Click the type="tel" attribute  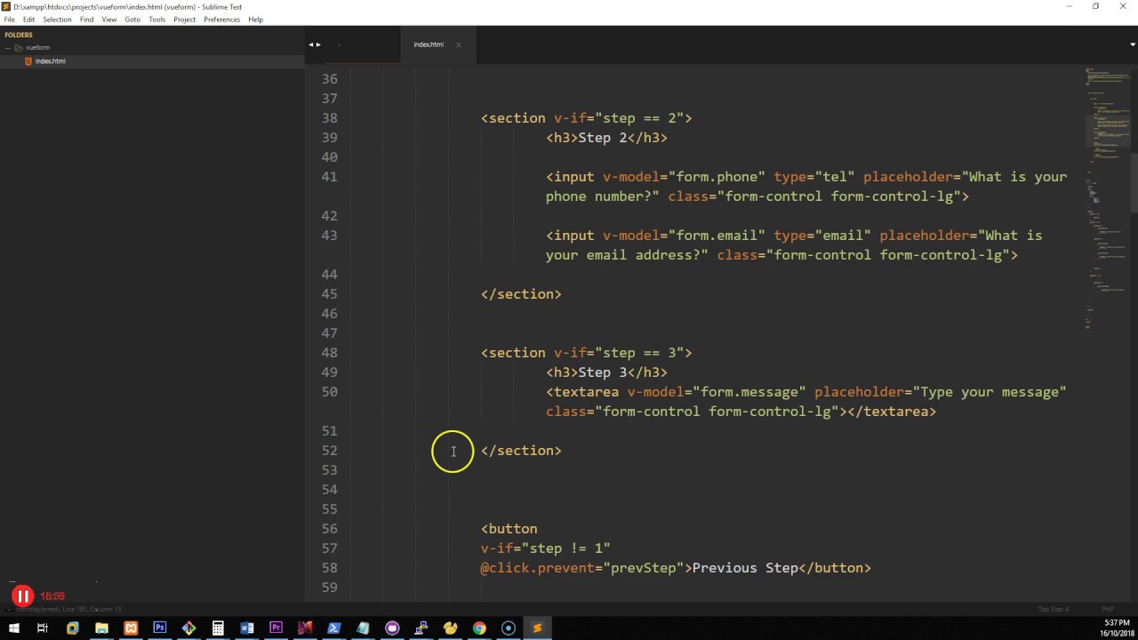point(814,177)
